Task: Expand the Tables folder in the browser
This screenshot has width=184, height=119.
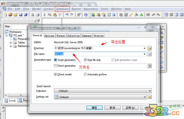Action: 11,43
